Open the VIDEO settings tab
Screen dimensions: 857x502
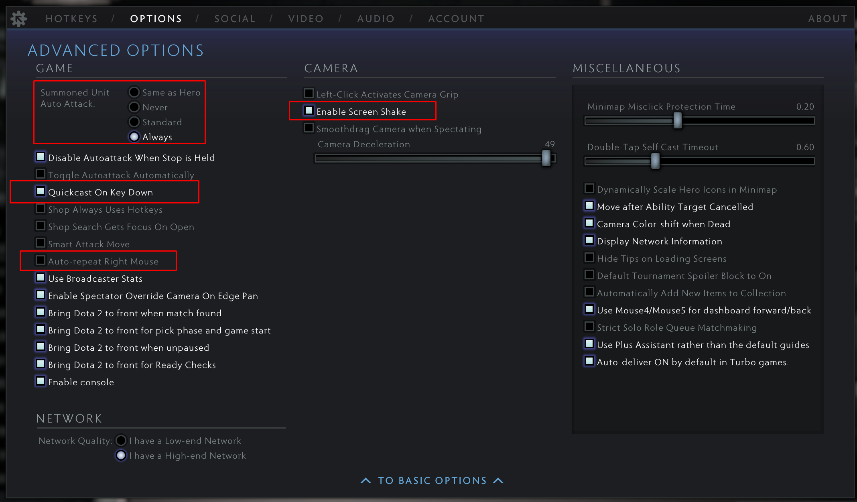point(306,18)
